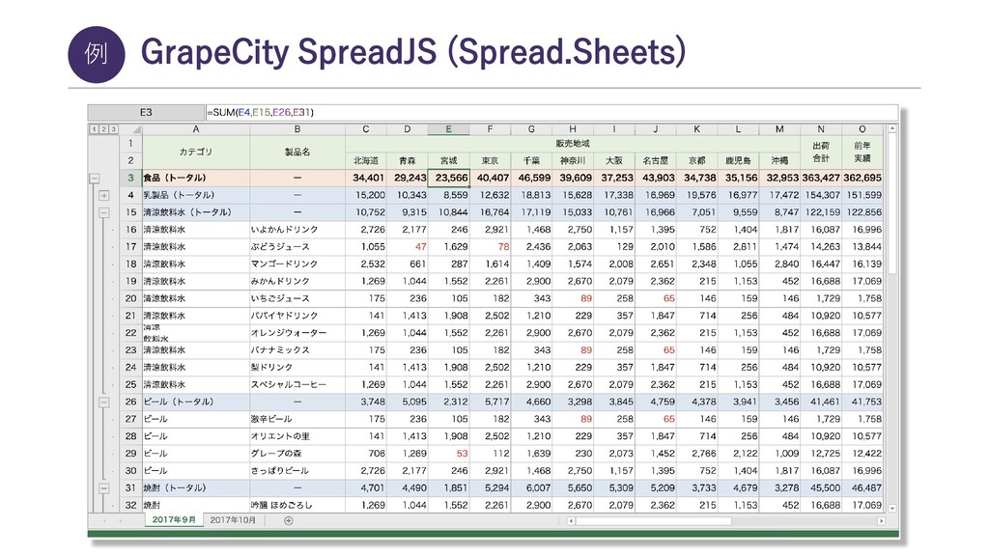The width and height of the screenshot is (989, 556).
Task: Click the 神奈川 column label
Action: [573, 161]
